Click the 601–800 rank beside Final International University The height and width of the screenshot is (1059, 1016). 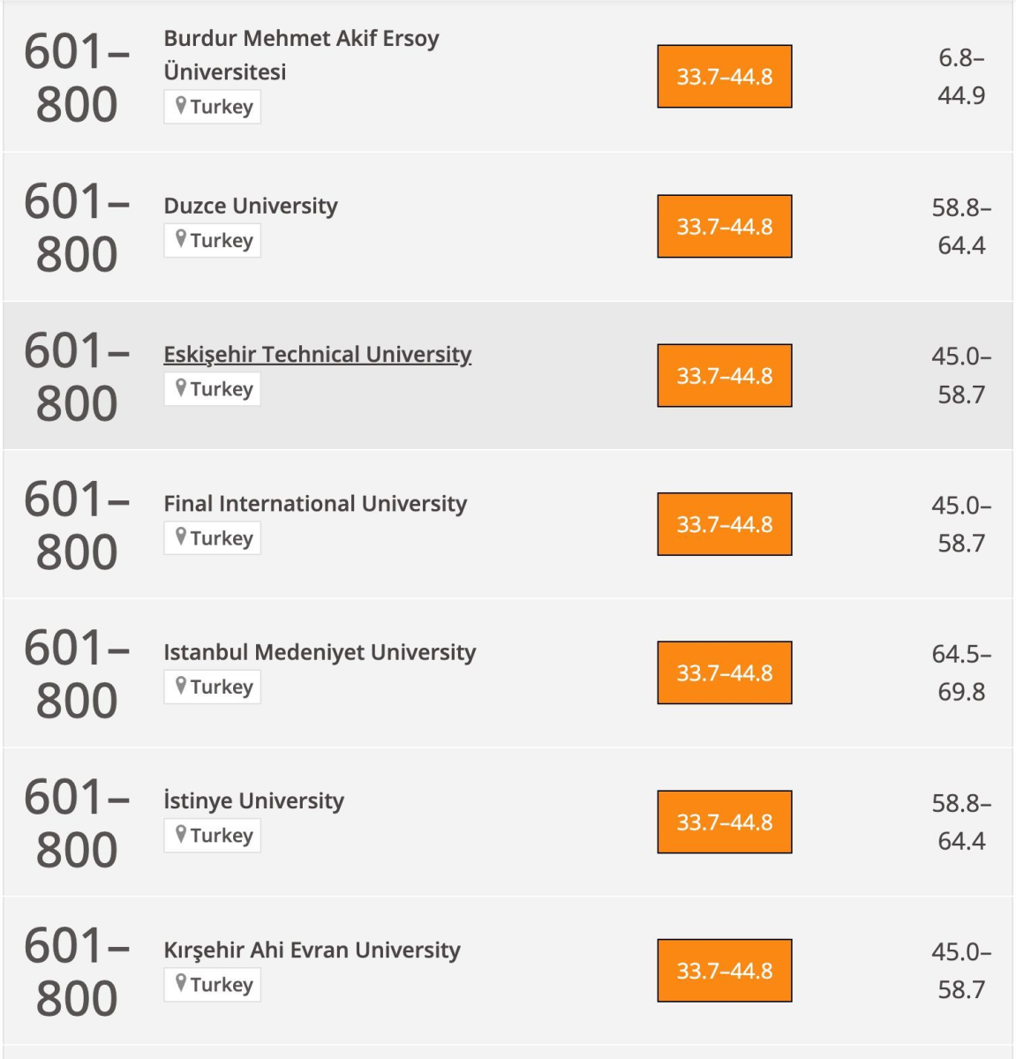click(77, 525)
